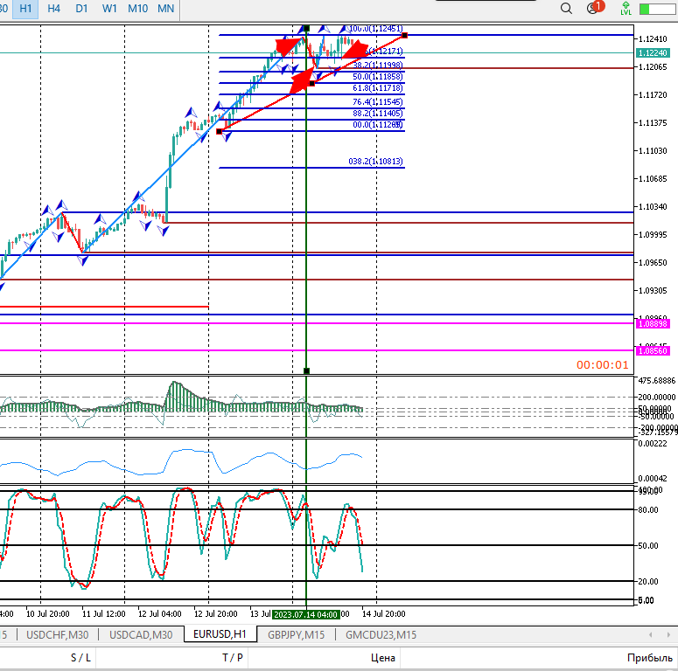Open the search magnifier icon
The image size is (678, 671).
[566, 9]
